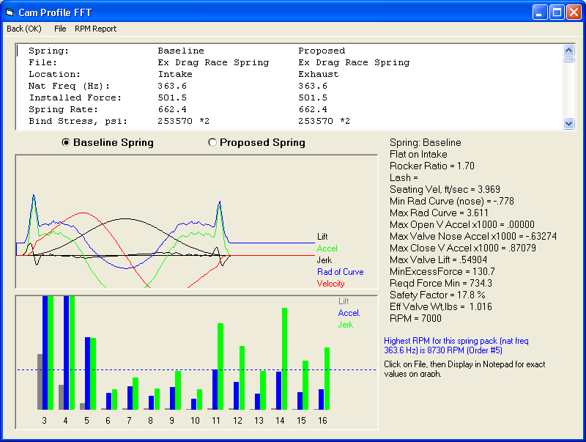The height and width of the screenshot is (442, 586).
Task: Click the Rad of Curve legend label
Action: pos(340,272)
